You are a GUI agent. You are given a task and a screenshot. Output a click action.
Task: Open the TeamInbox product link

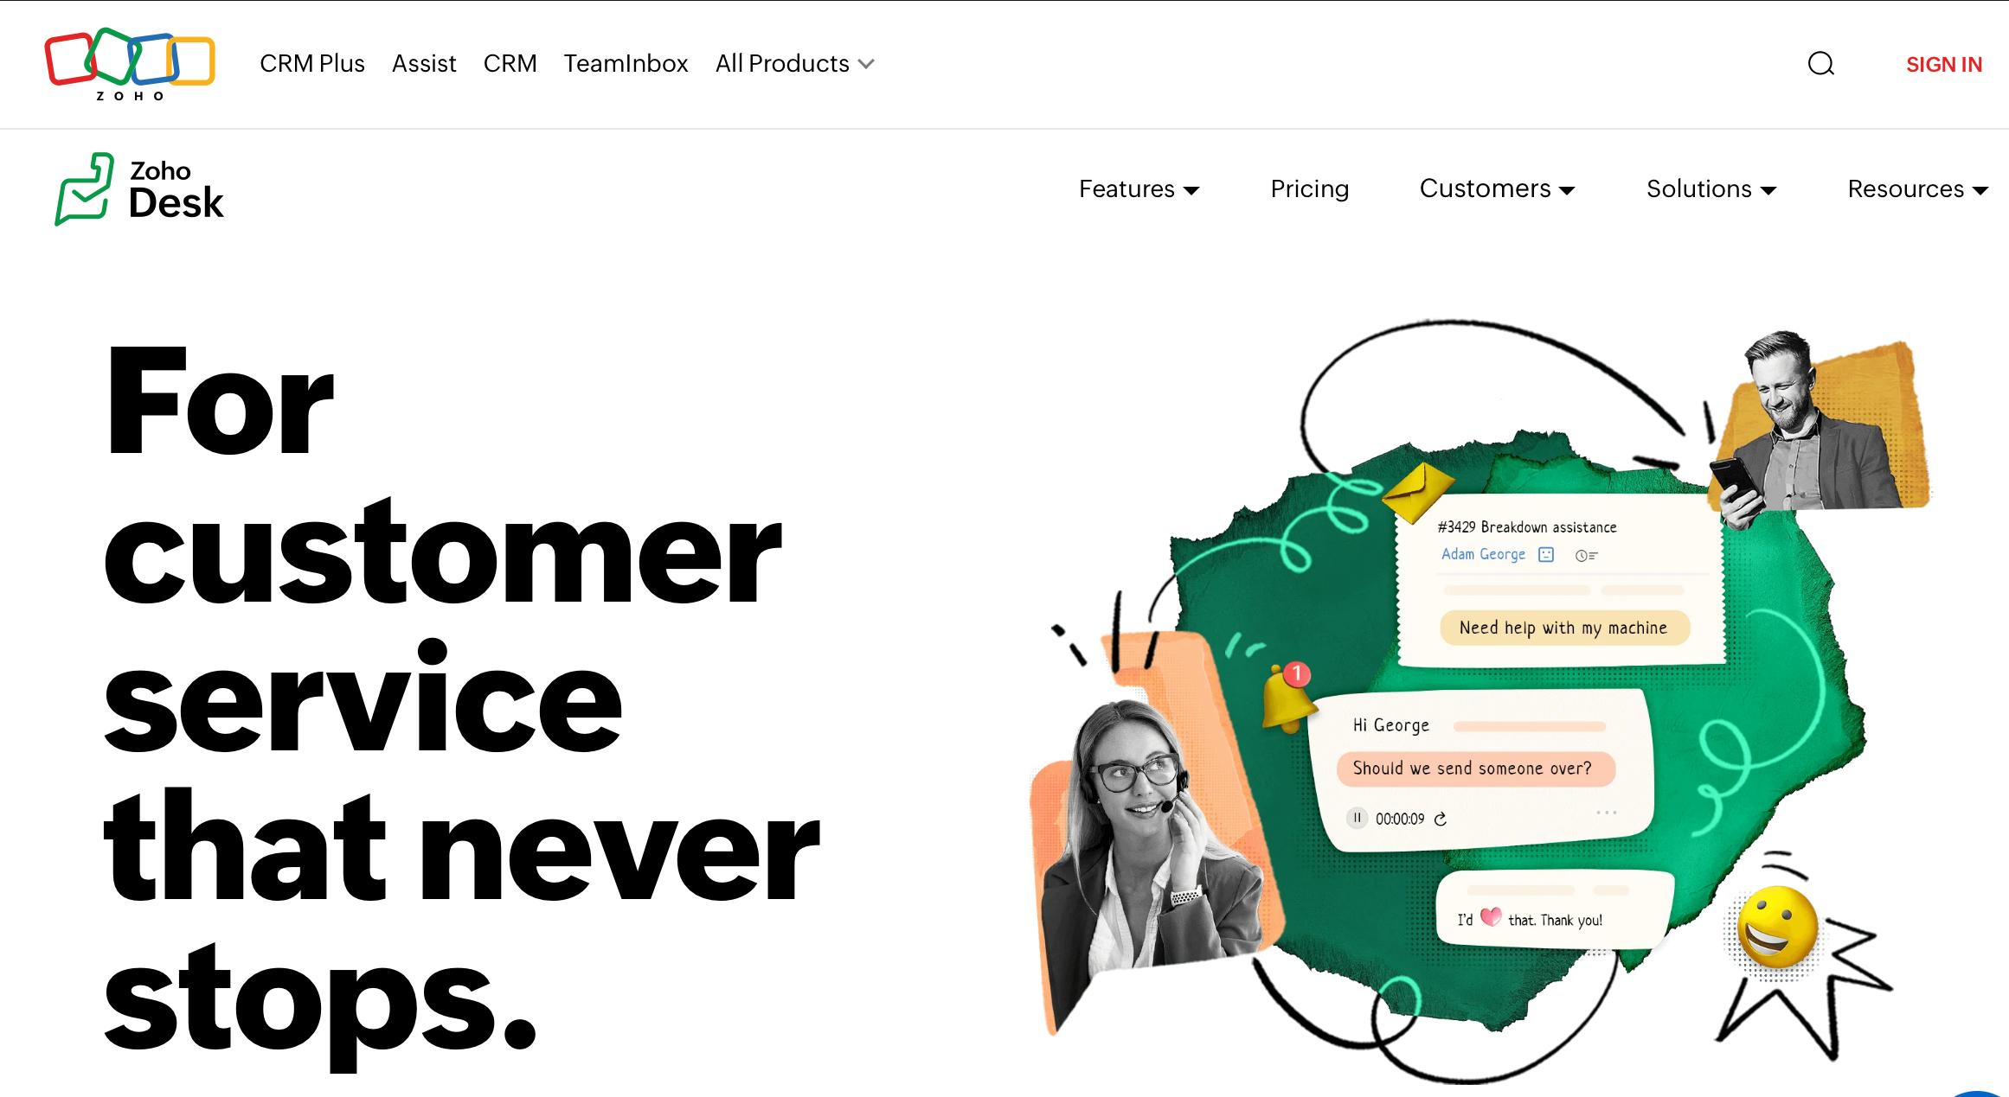626,64
